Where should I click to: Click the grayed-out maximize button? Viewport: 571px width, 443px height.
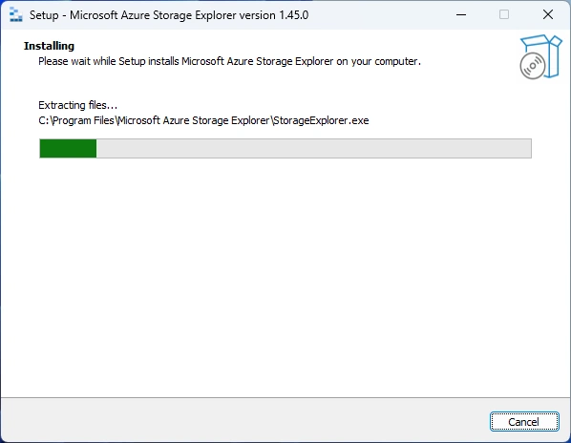tap(504, 15)
